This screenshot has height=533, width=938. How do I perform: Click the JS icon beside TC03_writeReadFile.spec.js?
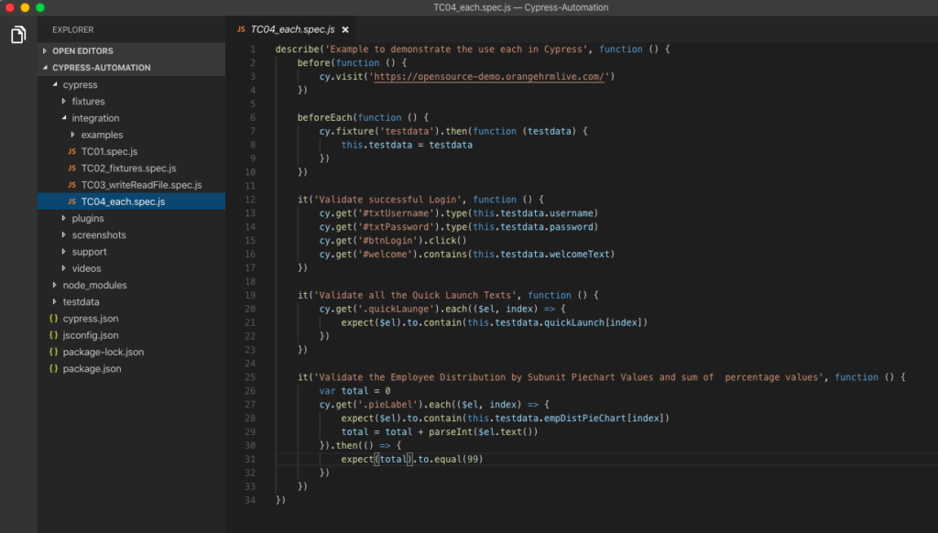click(72, 185)
